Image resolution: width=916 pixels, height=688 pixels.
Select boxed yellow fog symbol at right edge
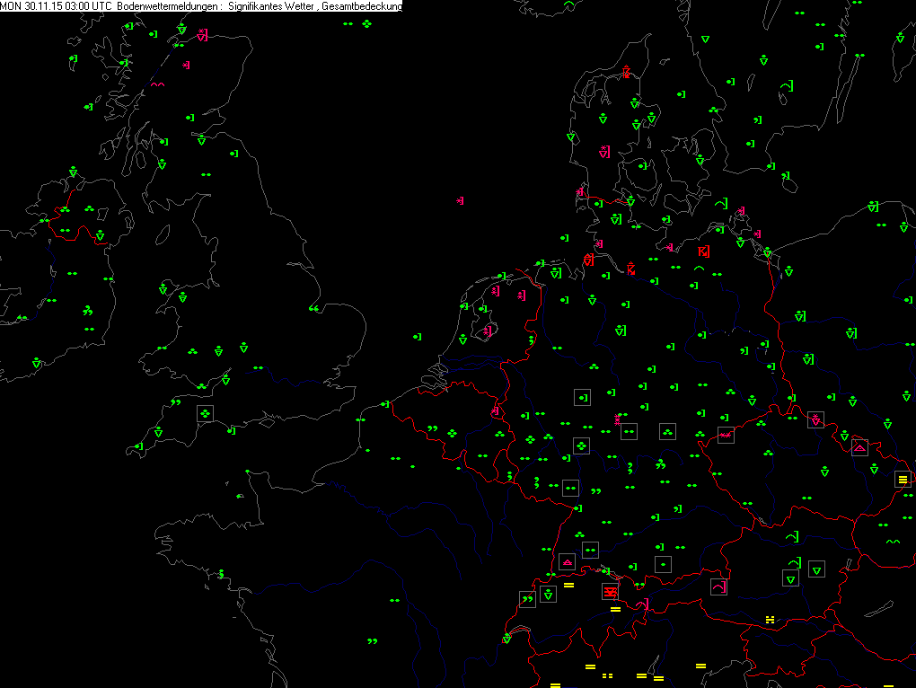903,480
